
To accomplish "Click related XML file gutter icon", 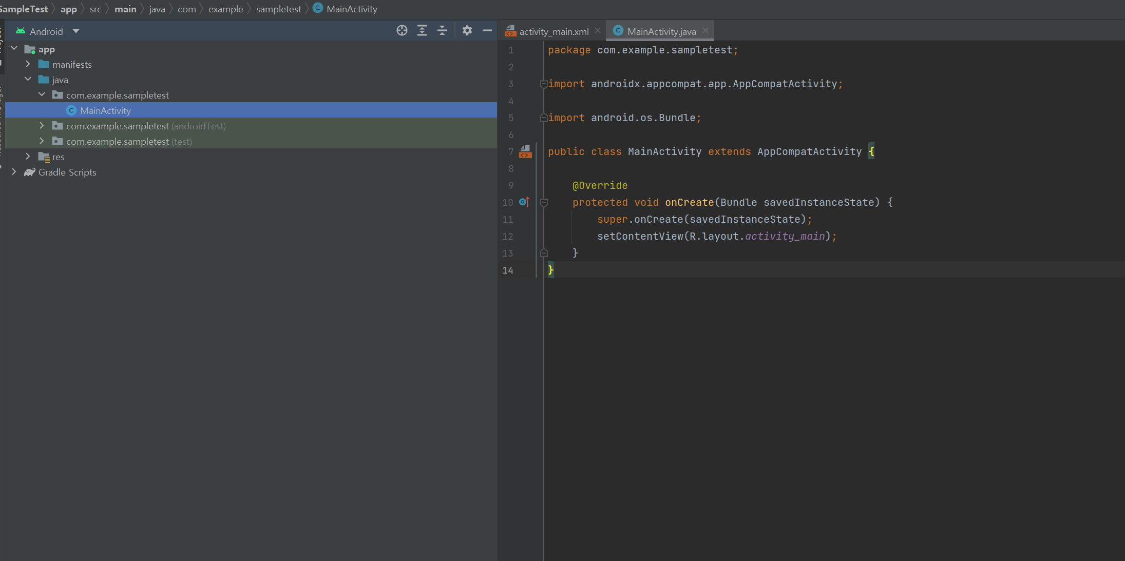I will pyautogui.click(x=525, y=151).
